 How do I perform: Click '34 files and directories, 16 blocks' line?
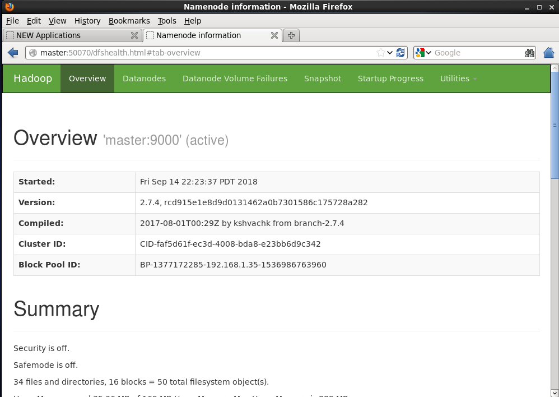point(141,382)
